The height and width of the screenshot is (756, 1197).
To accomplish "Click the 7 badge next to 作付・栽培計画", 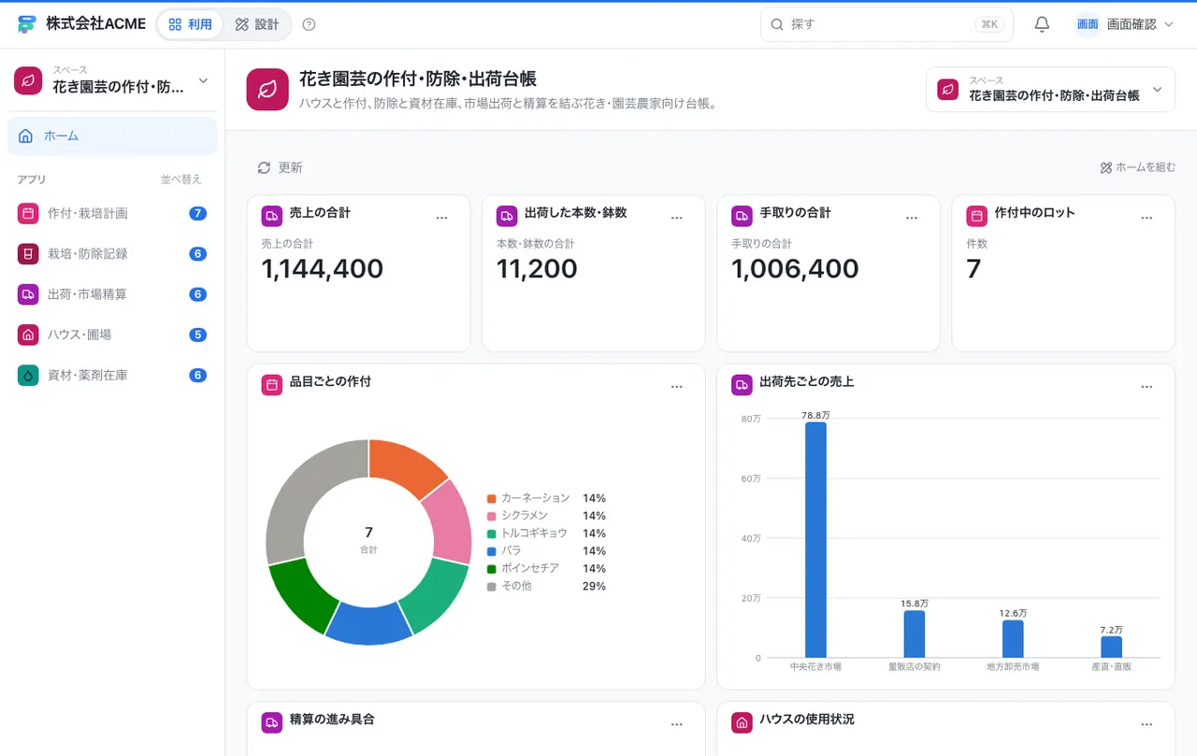I will point(197,213).
